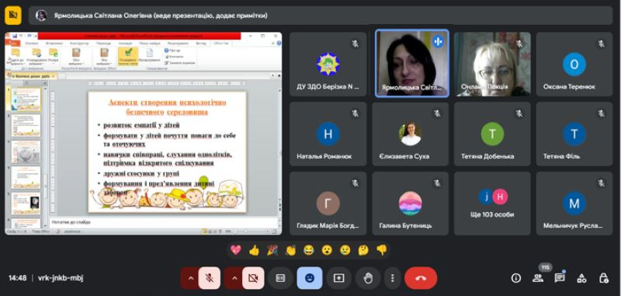The width and height of the screenshot is (621, 296).
Task: Send the thumbs up reaction
Action: point(254,250)
